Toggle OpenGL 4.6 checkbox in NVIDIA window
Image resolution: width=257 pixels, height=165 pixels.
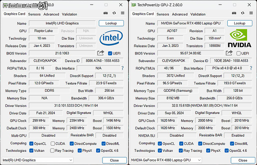pos(226,150)
